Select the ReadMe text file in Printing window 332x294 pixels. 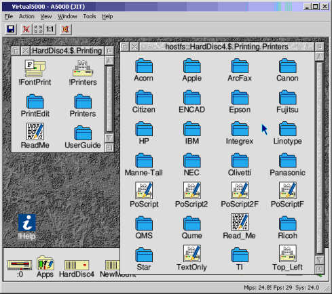[35, 135]
